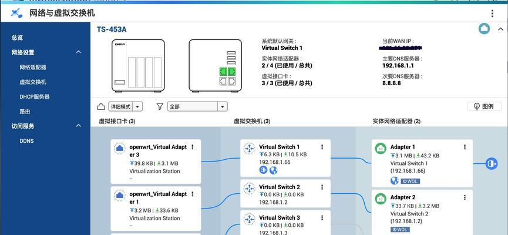Click the Virtual Switch 1 default gateway value
The width and height of the screenshot is (508, 235).
click(x=282, y=48)
